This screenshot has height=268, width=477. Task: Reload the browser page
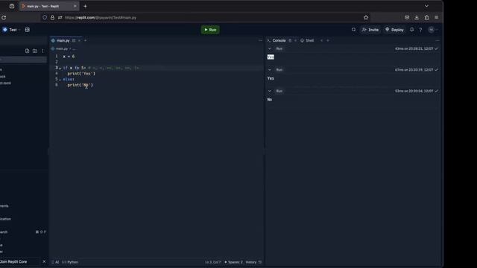[x=4, y=18]
